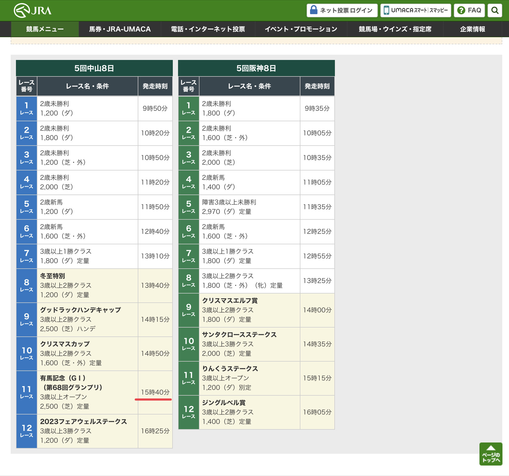The width and height of the screenshot is (509, 476).
Task: Expand イベント・プロモーション menu
Action: [x=301, y=29]
